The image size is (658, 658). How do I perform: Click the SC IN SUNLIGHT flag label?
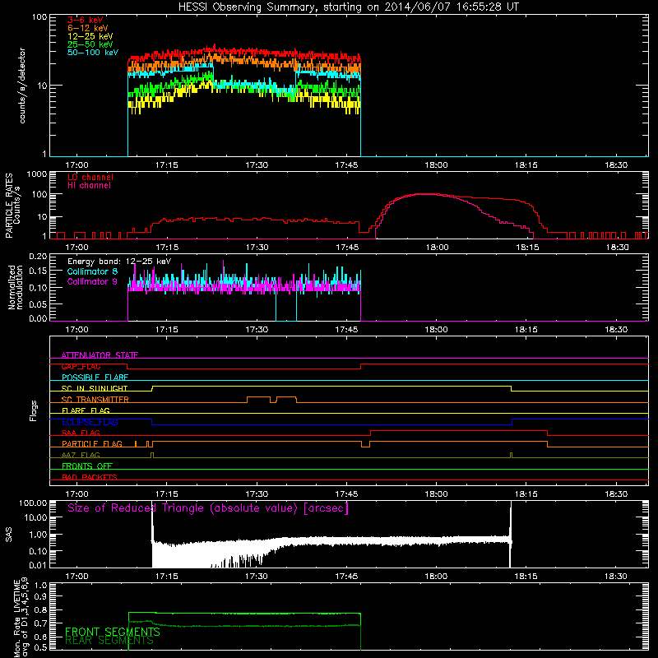coord(95,388)
